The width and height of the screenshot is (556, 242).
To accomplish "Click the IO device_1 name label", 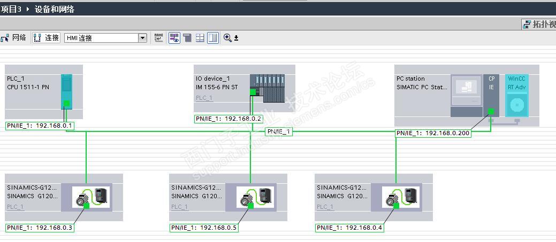I will coord(212,79).
